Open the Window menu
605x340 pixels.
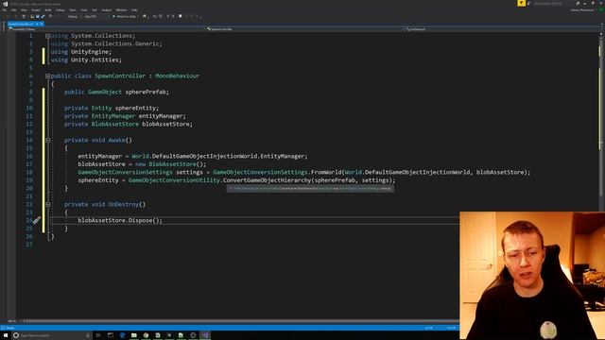tap(121, 10)
